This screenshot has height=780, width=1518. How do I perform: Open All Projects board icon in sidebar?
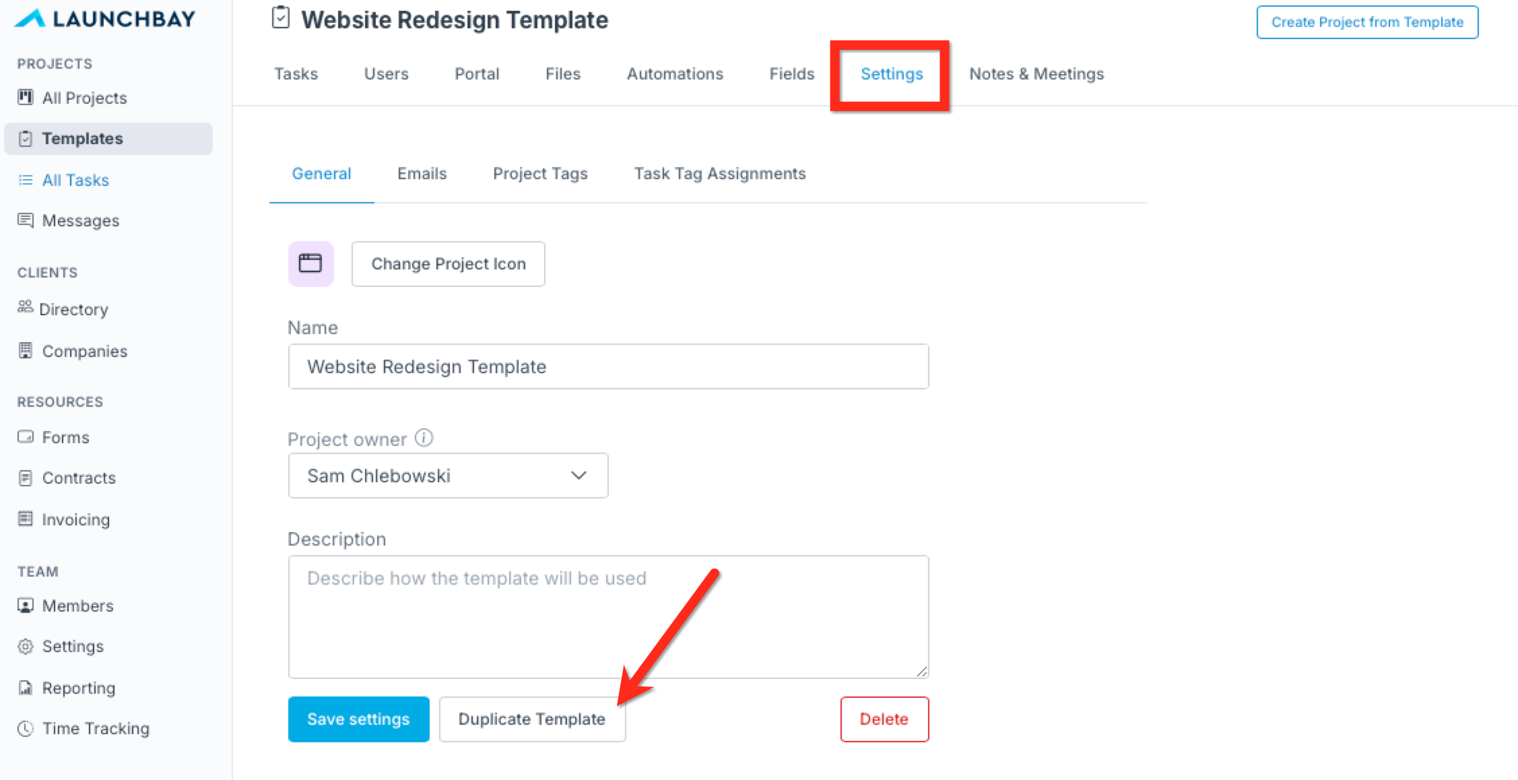click(x=26, y=98)
